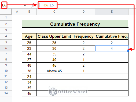Screen dimensions: 136x102
Task: Select column A header
Action: [x=17, y=12]
